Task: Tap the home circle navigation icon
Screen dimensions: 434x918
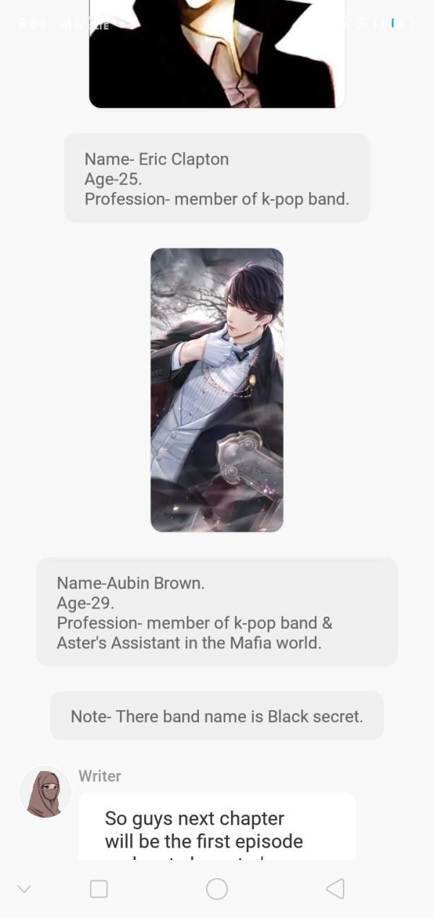Action: (217, 889)
